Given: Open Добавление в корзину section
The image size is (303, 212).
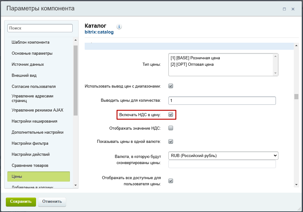Looking at the screenshot, I should point(32,187).
